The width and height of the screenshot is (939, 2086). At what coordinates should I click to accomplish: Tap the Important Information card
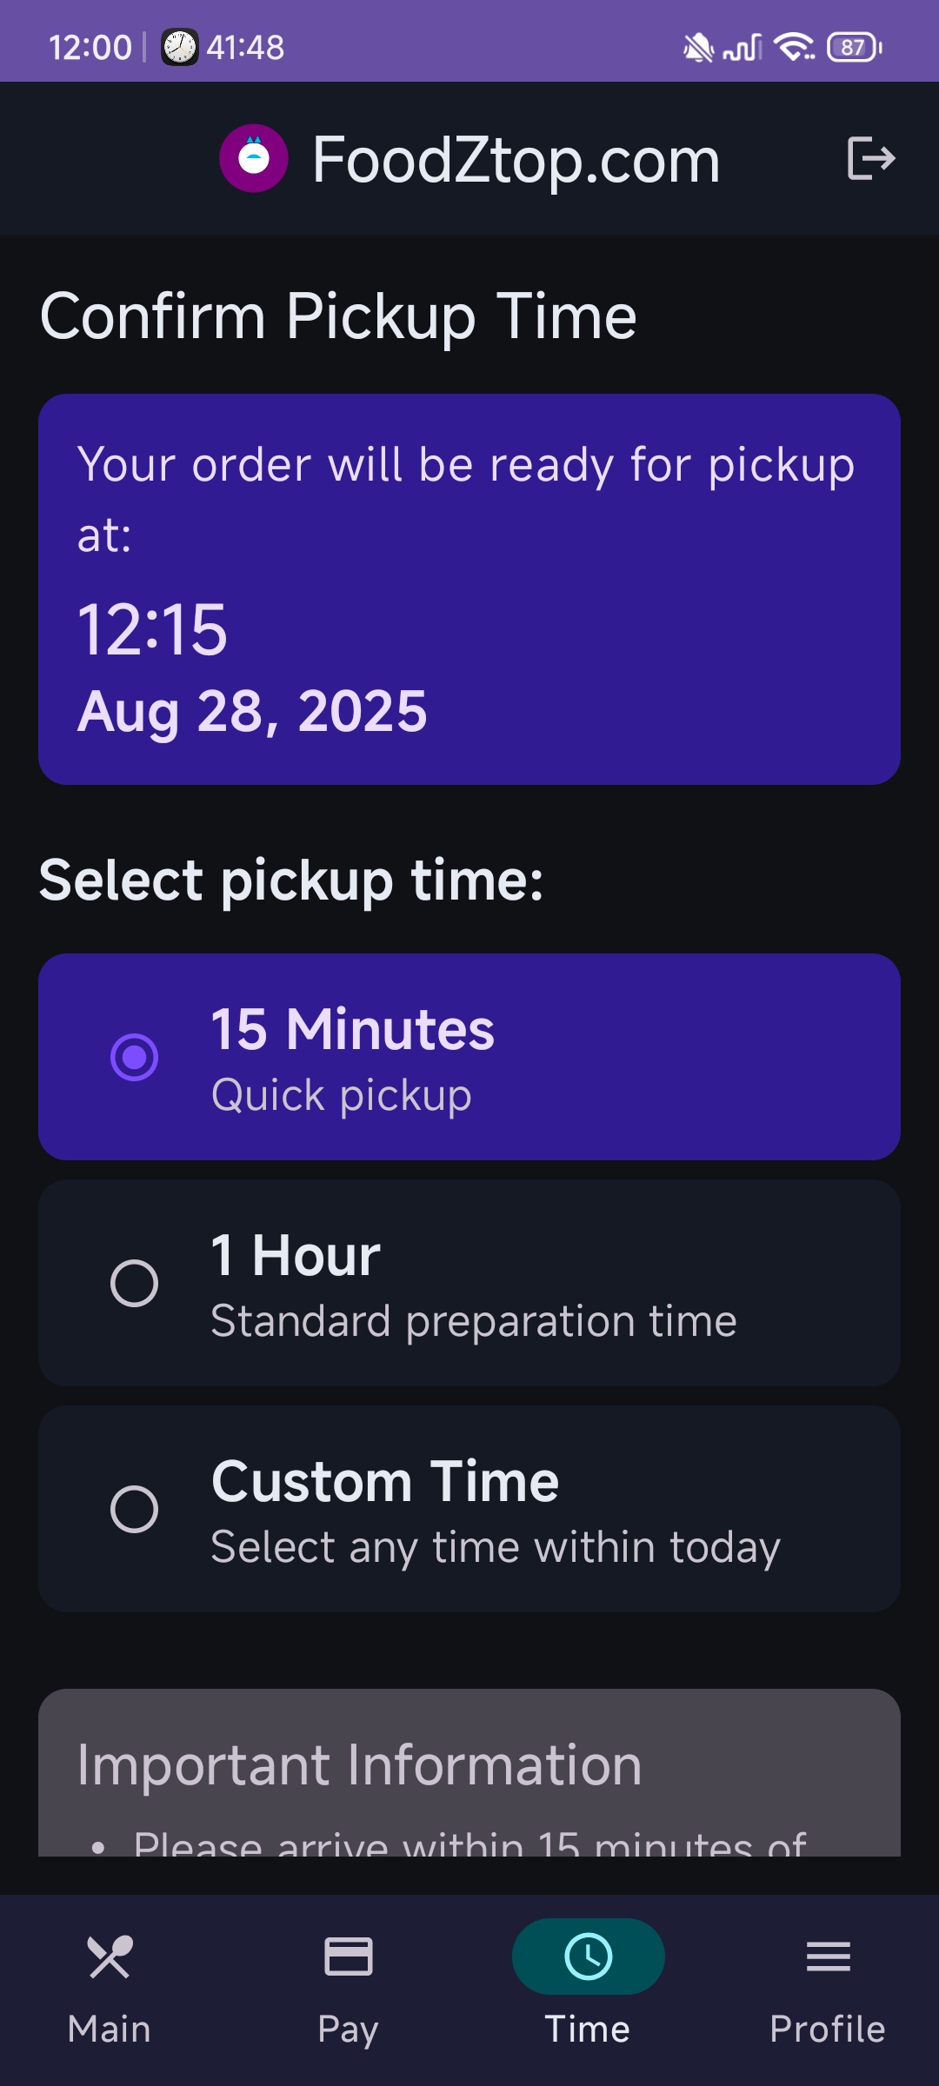(x=469, y=1773)
